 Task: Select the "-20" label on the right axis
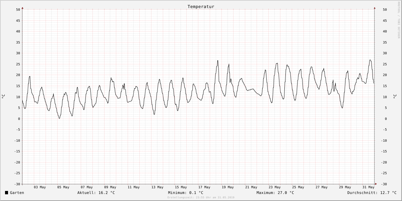[x=384, y=162]
